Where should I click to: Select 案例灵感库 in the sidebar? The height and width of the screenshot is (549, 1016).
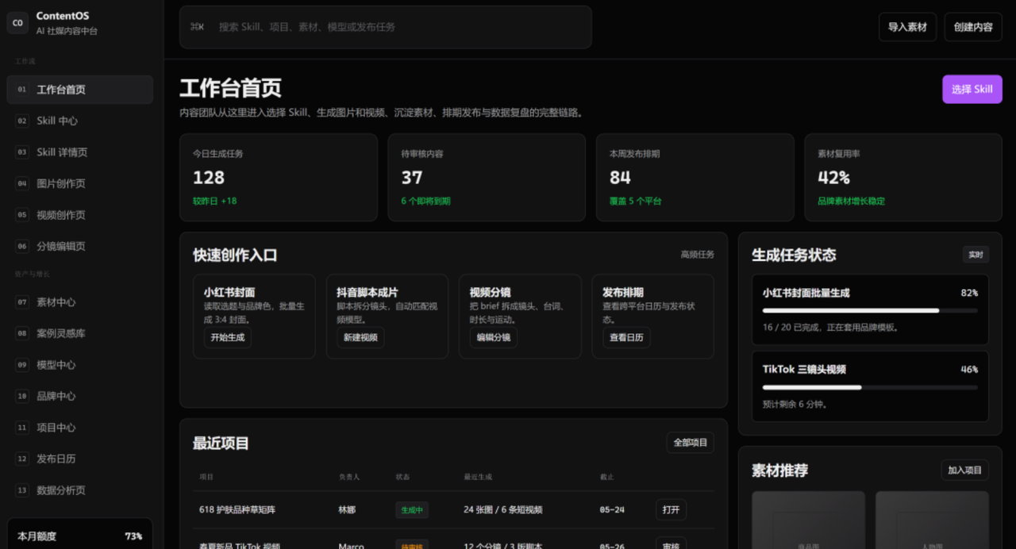click(x=80, y=333)
